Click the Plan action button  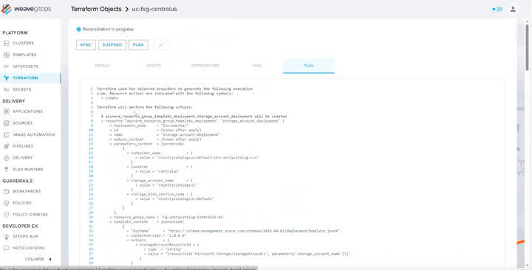pyautogui.click(x=138, y=45)
